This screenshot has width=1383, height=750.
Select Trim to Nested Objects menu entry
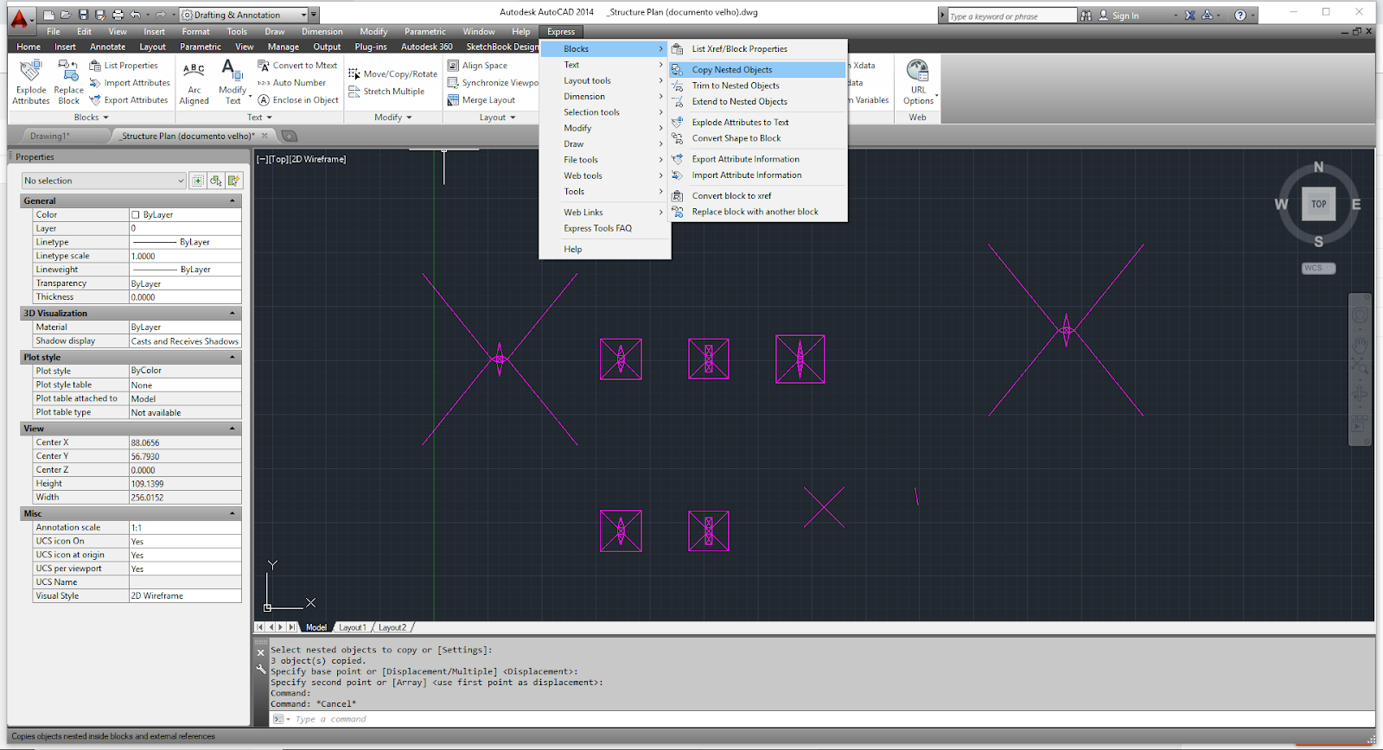click(758, 86)
